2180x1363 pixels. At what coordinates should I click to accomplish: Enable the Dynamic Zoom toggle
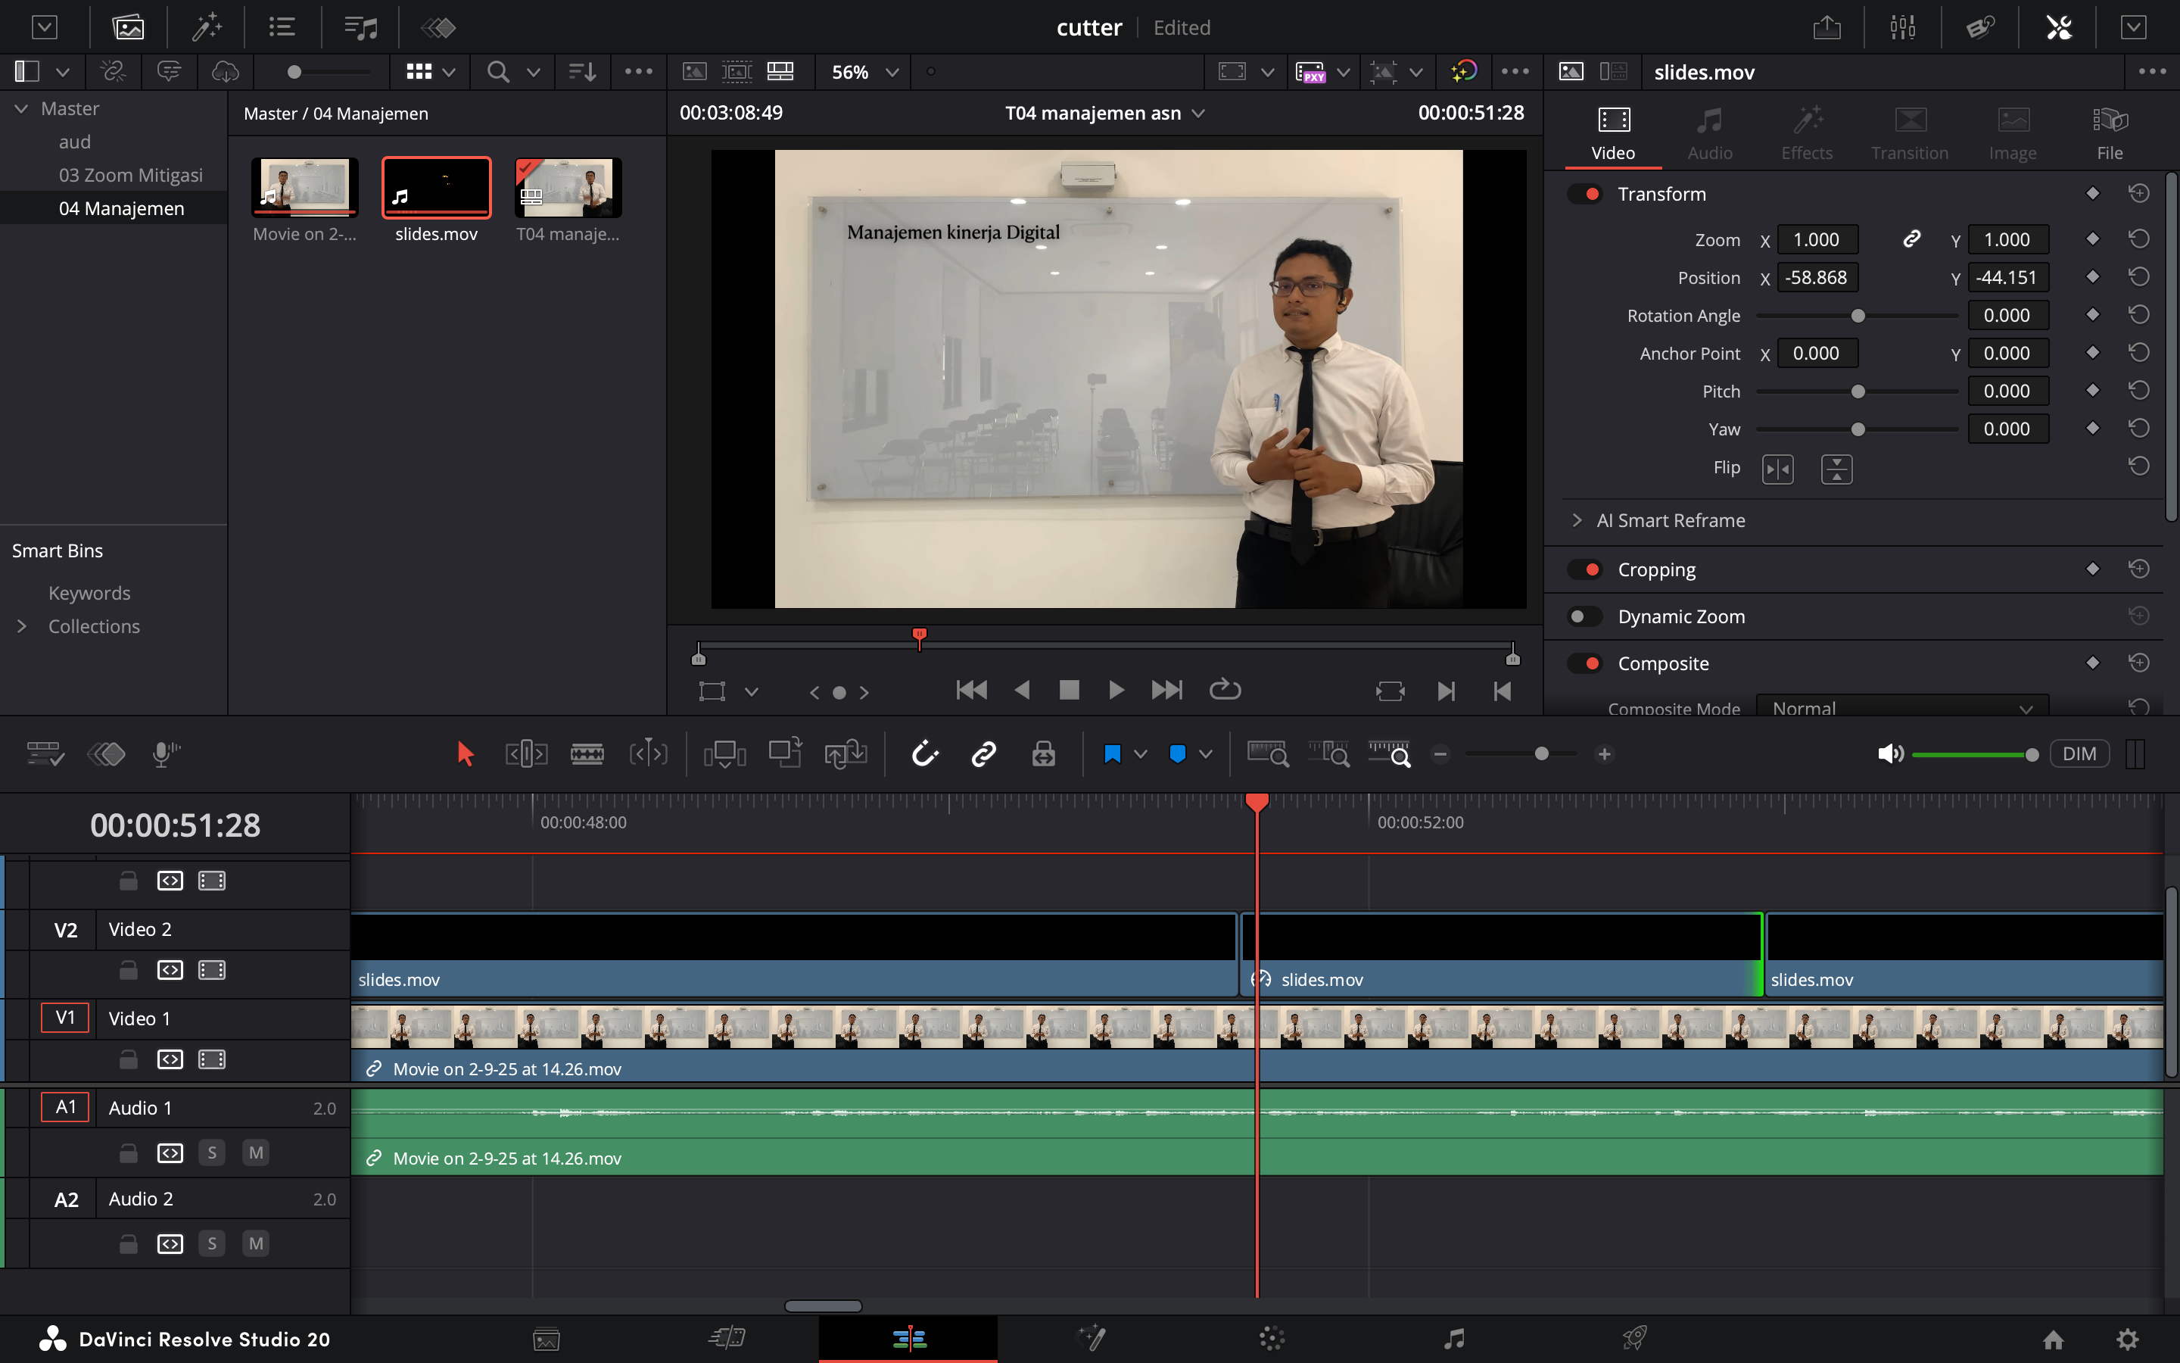(1584, 616)
